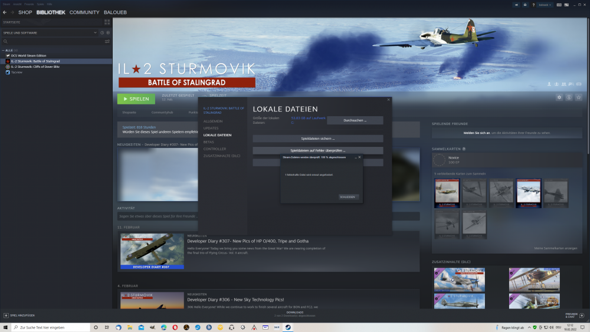Open Spiele menu
The width and height of the screenshot is (590, 332).
tap(40, 4)
